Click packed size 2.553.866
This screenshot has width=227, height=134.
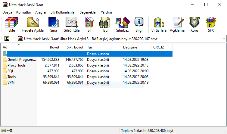pyautogui.click(x=76, y=65)
